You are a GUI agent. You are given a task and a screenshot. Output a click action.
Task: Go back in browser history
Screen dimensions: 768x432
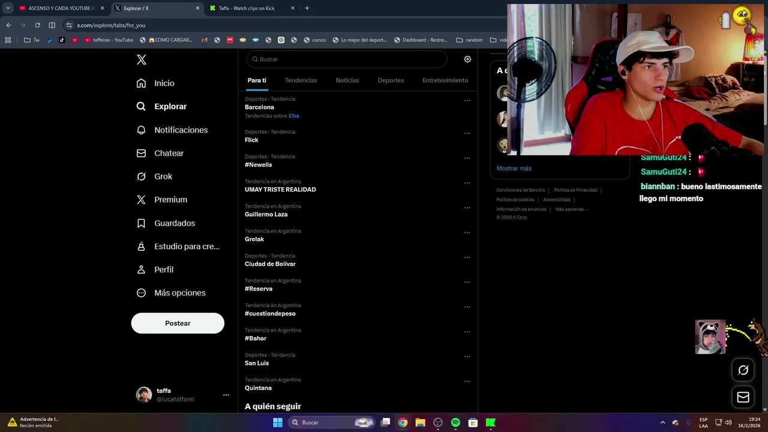pos(8,25)
